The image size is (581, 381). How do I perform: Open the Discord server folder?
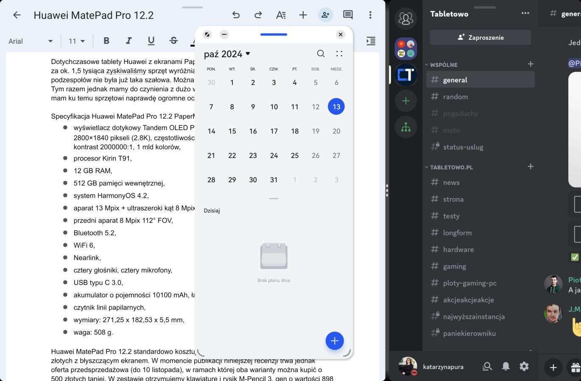(406, 49)
